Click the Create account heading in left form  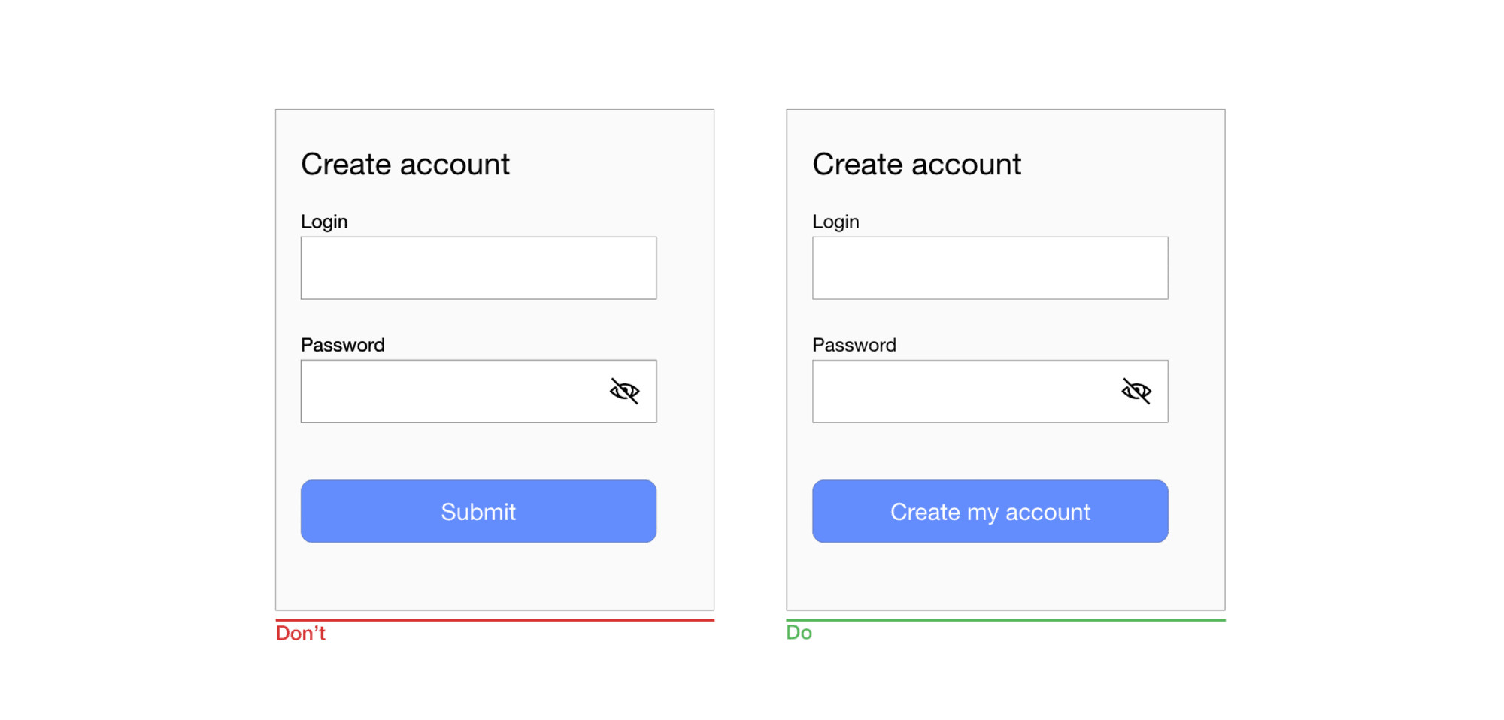coord(405,164)
